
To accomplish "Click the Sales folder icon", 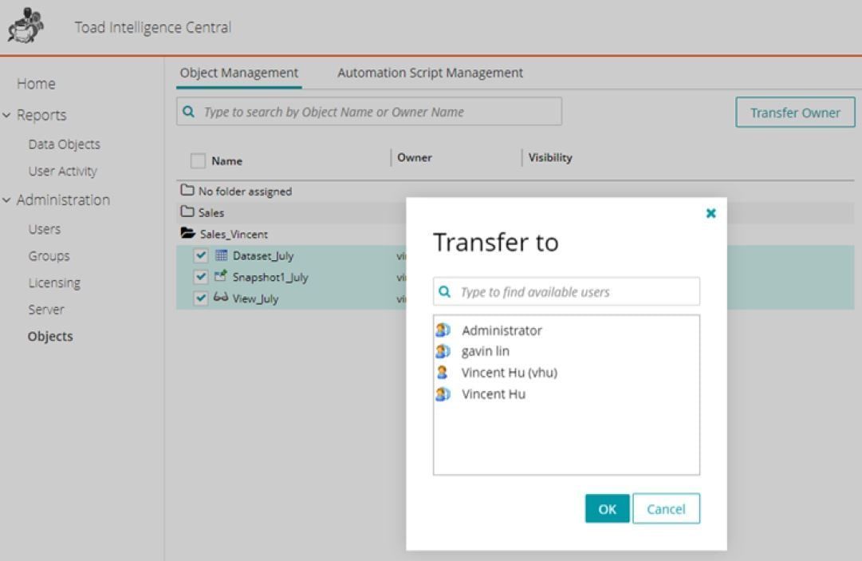I will (x=187, y=211).
